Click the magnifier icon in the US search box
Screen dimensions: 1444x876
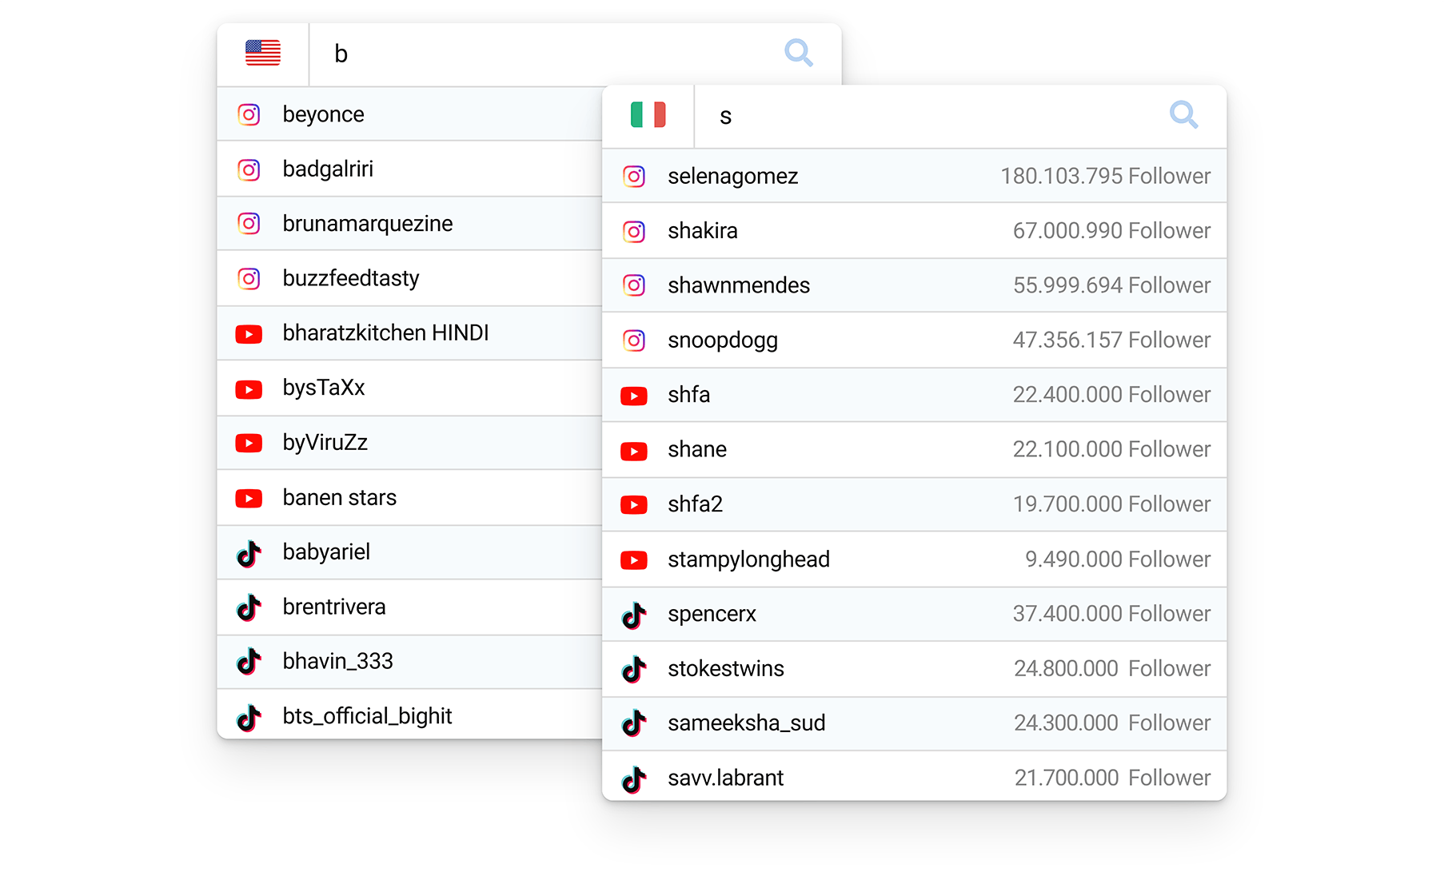tap(798, 53)
